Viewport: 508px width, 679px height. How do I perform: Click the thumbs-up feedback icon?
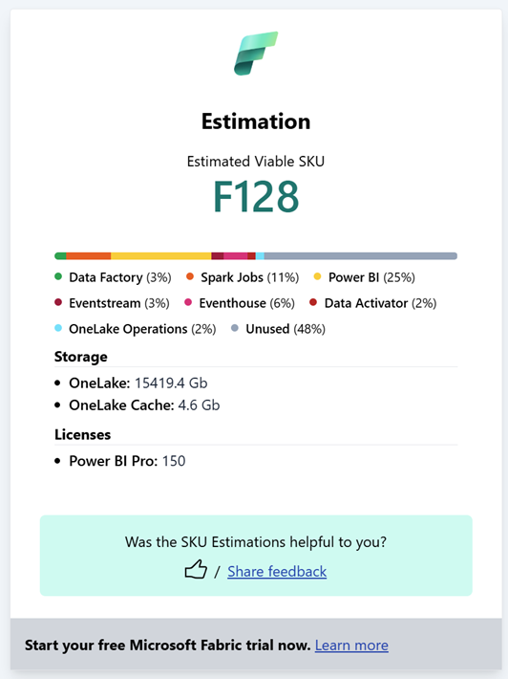pos(196,569)
